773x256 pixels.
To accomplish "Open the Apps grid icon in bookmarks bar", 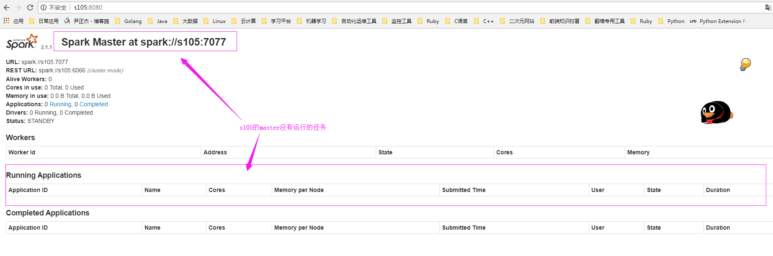I will pos(6,21).
